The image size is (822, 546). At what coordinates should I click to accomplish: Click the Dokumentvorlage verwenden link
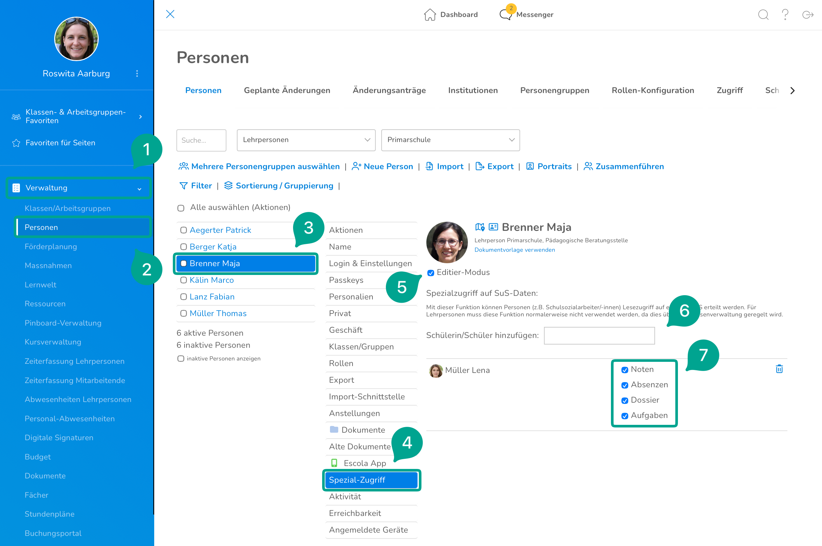[515, 250]
